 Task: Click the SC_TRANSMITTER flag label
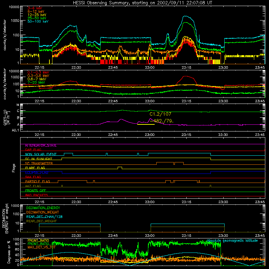pyautogui.click(x=39, y=163)
